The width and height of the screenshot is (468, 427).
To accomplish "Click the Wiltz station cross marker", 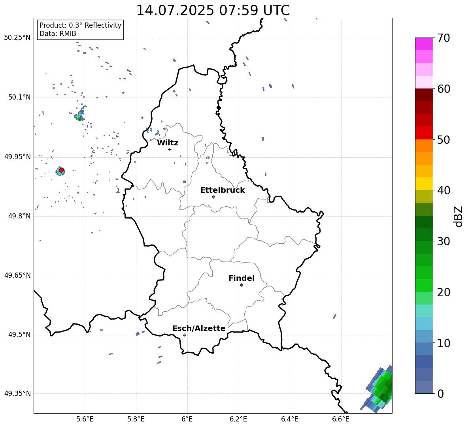I will tap(170, 149).
